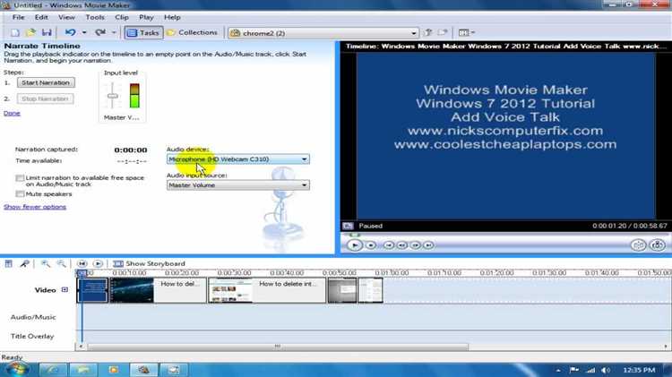Click the Windows Explorer taskbar folder icon
This screenshot has height=377, width=672.
point(82,370)
